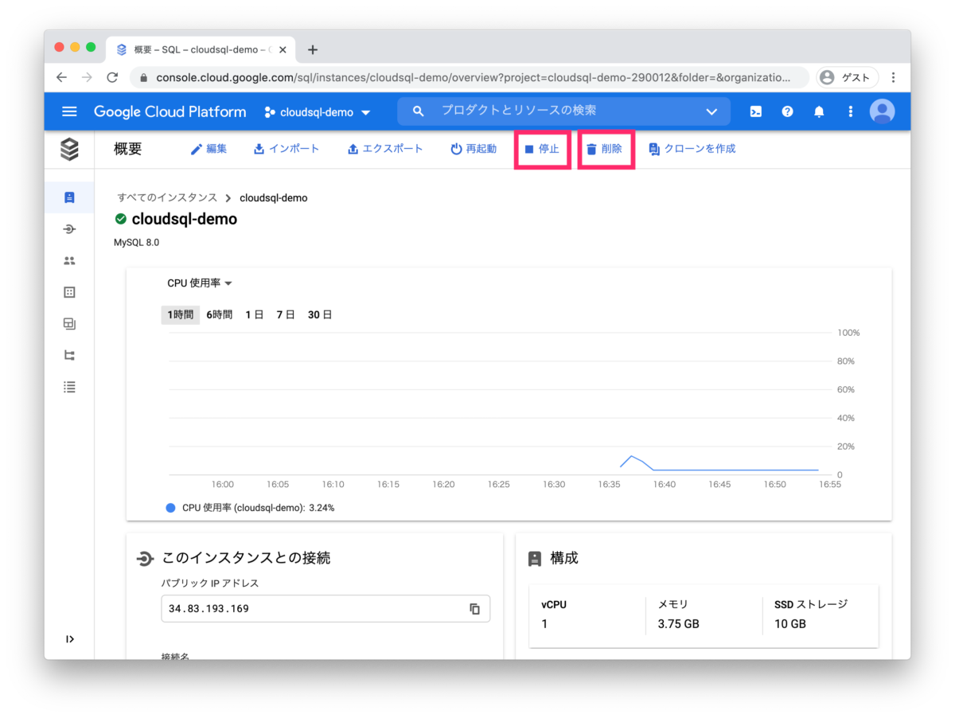View notifications via the bell icon
The width and height of the screenshot is (955, 718).
click(819, 111)
